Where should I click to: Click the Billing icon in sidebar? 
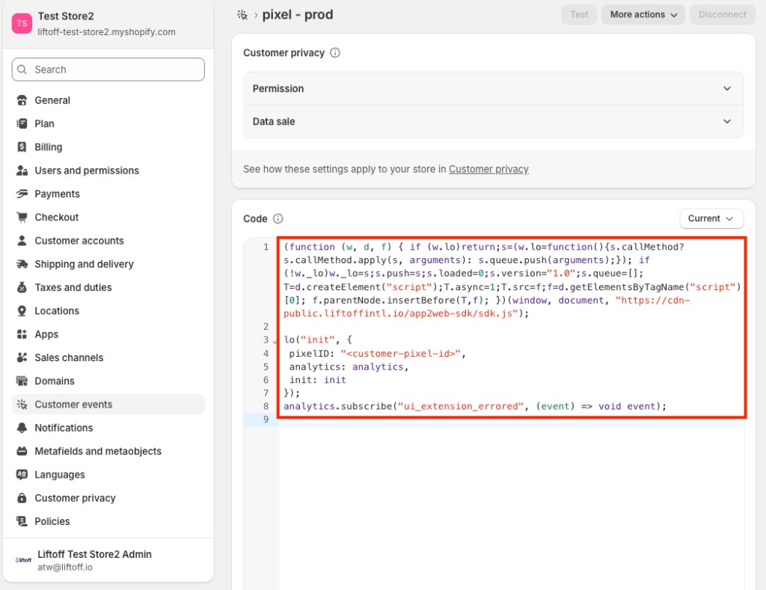[22, 147]
